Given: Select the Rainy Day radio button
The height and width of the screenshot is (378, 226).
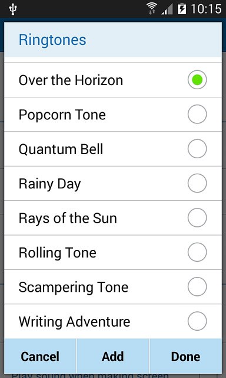Looking at the screenshot, I should click(197, 183).
